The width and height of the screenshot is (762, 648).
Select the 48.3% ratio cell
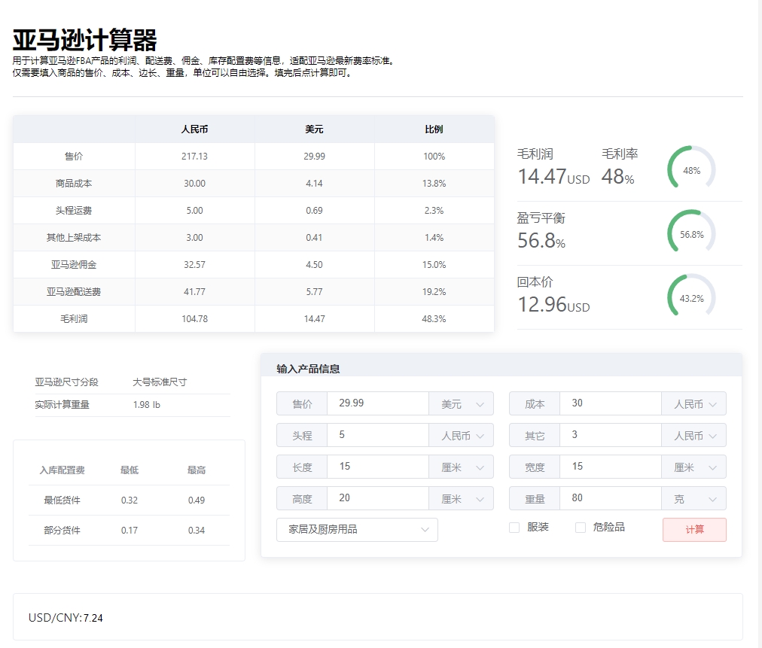[434, 319]
